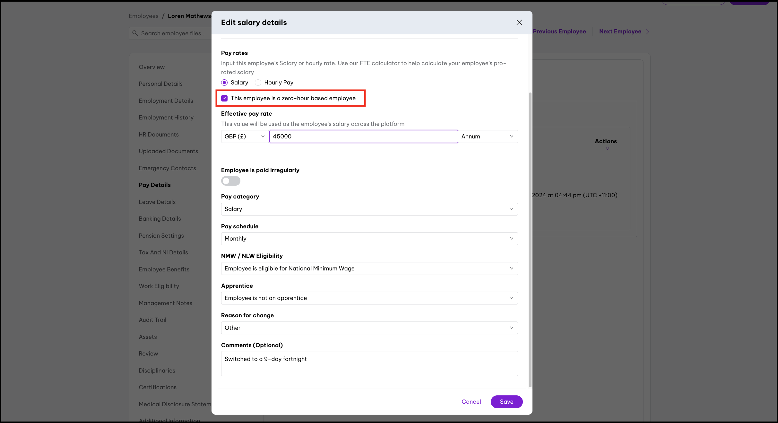This screenshot has width=778, height=423.
Task: Click the Comments text area
Action: click(369, 364)
